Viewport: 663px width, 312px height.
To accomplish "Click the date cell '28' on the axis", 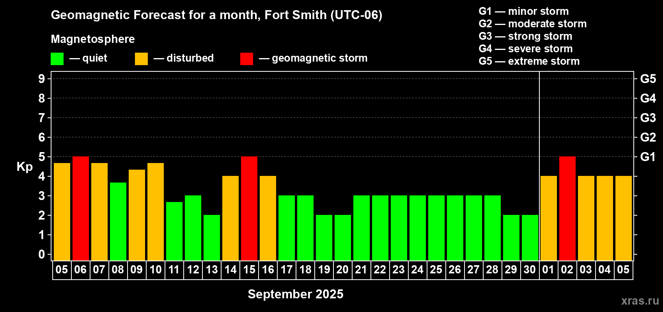I will click(x=493, y=270).
